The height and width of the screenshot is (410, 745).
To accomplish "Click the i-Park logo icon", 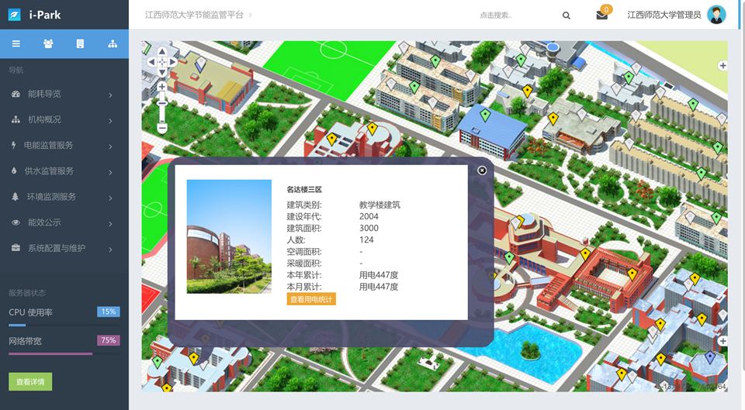I will pos(14,15).
